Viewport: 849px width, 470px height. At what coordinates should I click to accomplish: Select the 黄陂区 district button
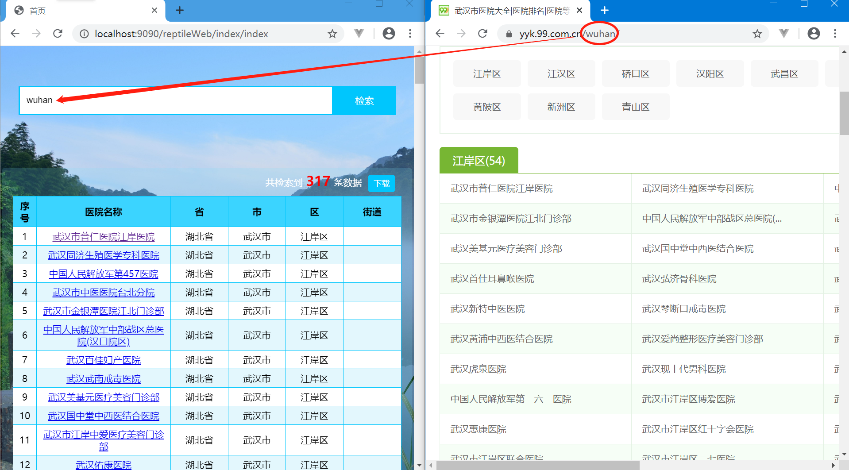(x=487, y=107)
